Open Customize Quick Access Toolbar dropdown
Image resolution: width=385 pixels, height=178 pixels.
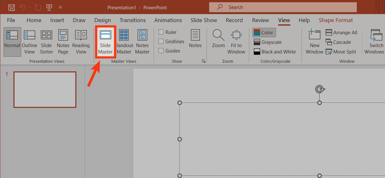[x=61, y=7]
